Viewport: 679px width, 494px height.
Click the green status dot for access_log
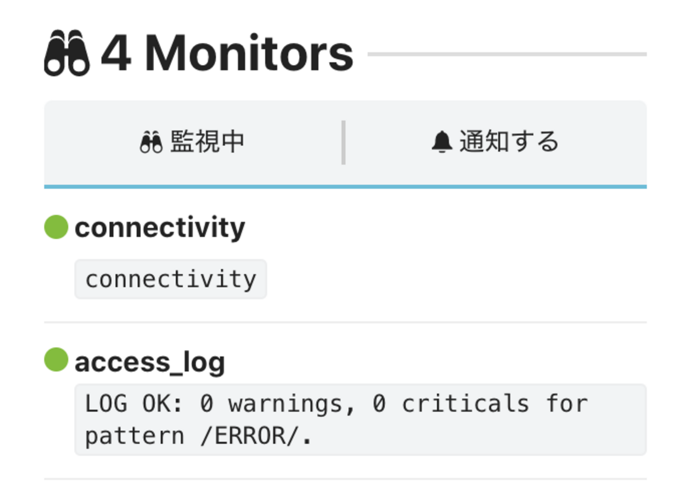point(56,360)
